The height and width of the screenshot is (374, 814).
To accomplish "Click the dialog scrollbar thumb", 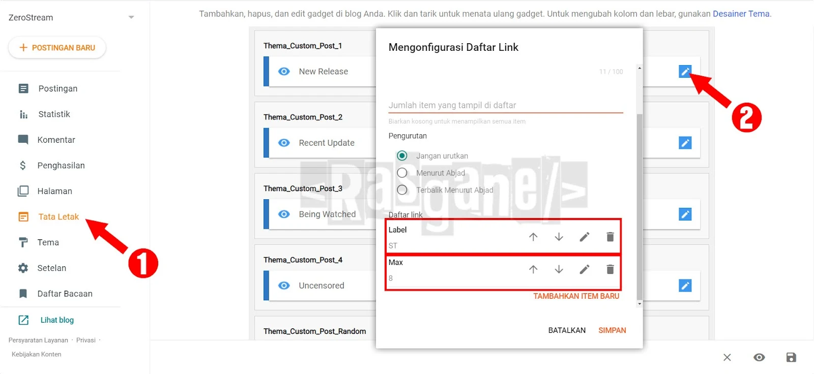I will pos(639,206).
